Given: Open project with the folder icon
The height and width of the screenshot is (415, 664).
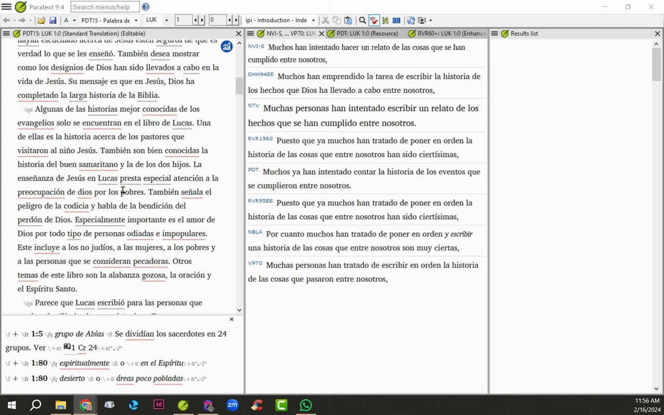Looking at the screenshot, I should [41, 20].
